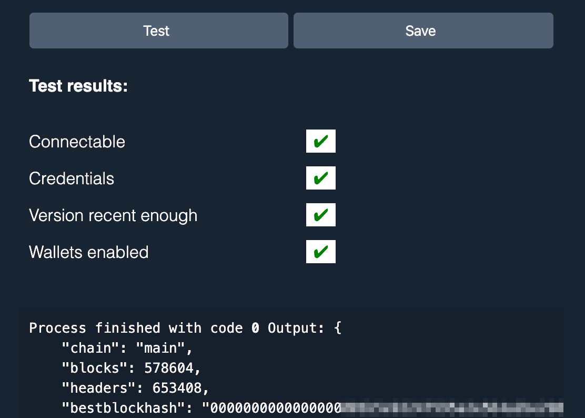Click the Test results heading
The height and width of the screenshot is (418, 585).
click(78, 86)
